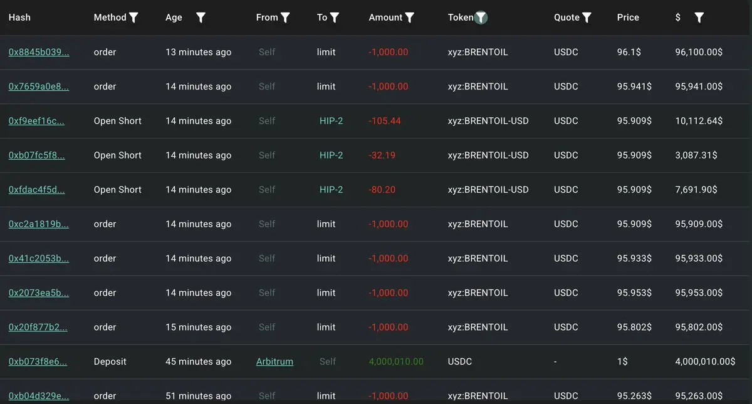Open the Age column filter icon
Screen dimensions: 752x404
pyautogui.click(x=201, y=18)
